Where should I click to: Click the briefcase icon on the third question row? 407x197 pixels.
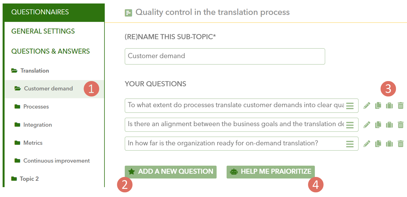(x=389, y=144)
